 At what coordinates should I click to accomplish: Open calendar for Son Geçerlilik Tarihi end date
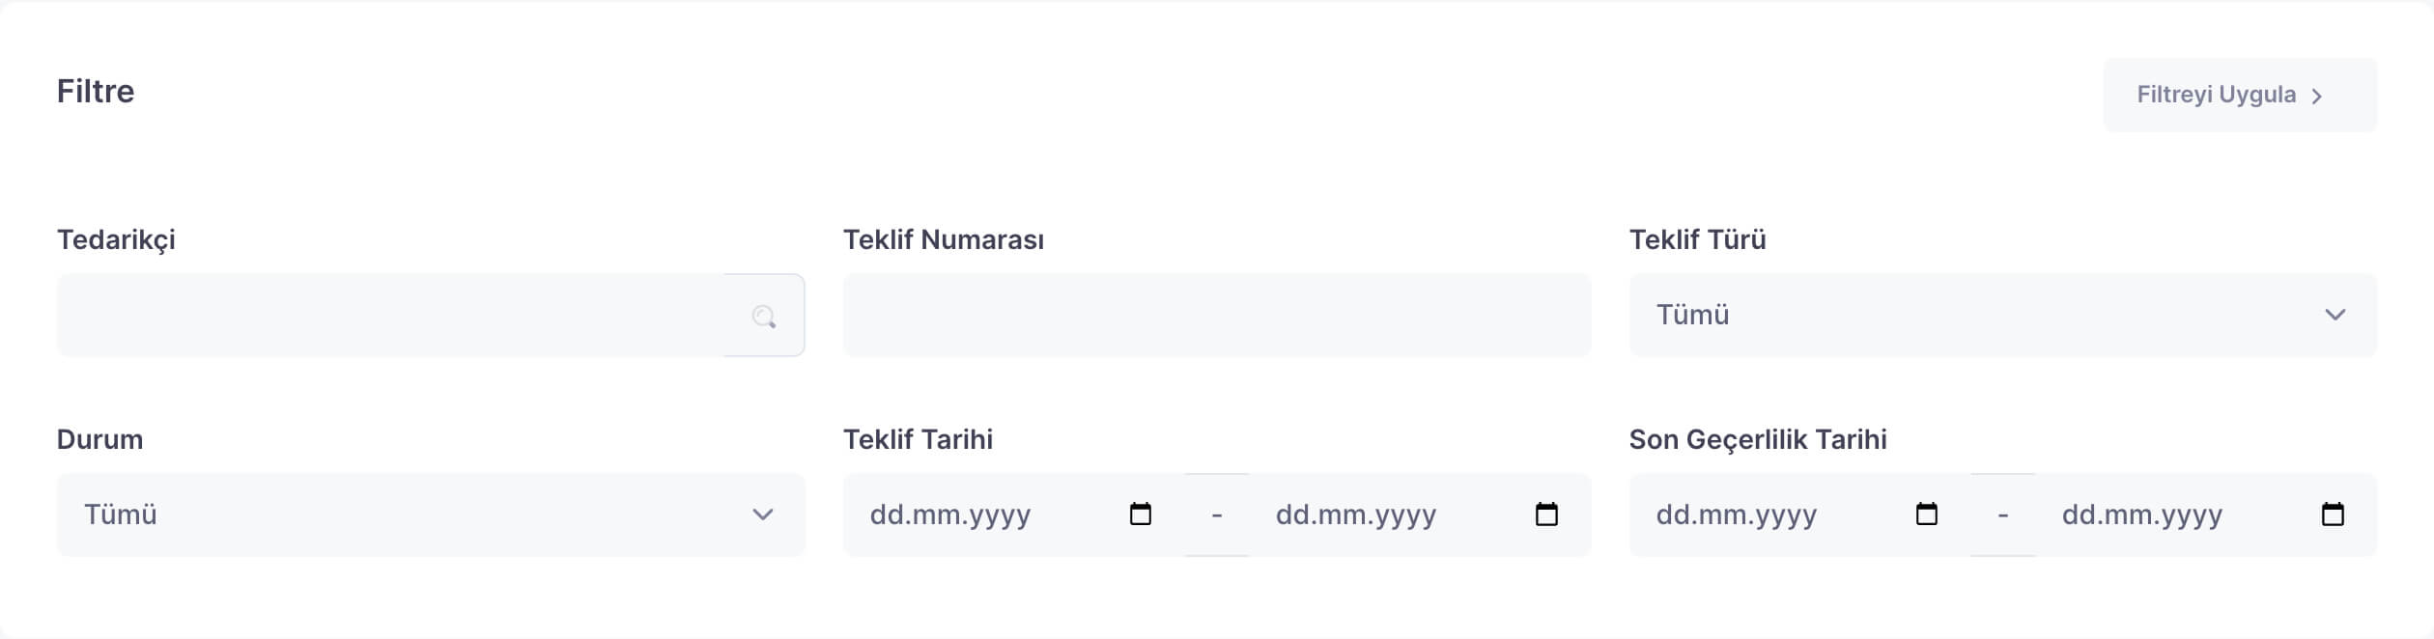[2333, 514]
